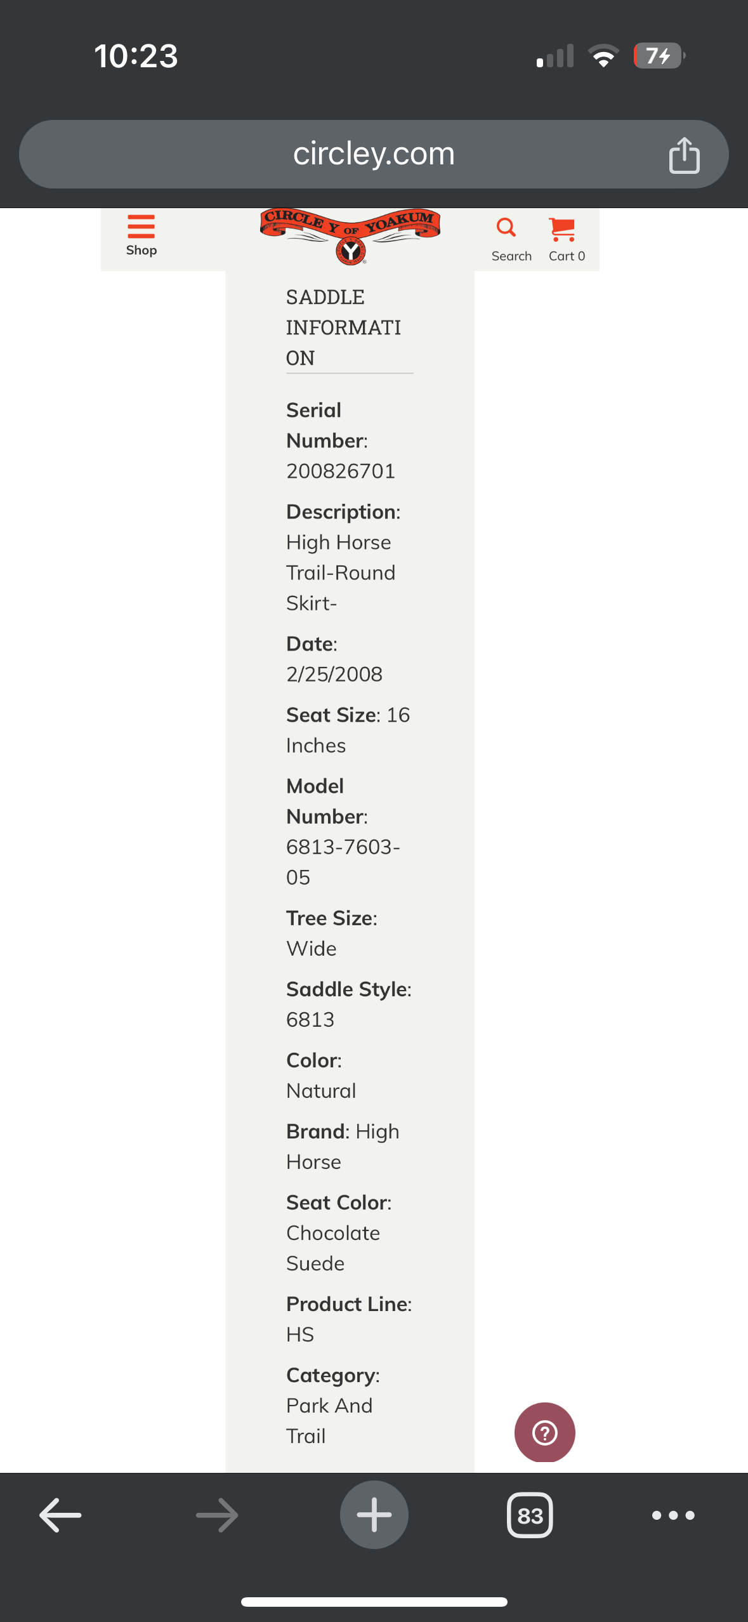Tap the Search magnifier icon
Viewport: 748px width, 1622px height.
506,228
